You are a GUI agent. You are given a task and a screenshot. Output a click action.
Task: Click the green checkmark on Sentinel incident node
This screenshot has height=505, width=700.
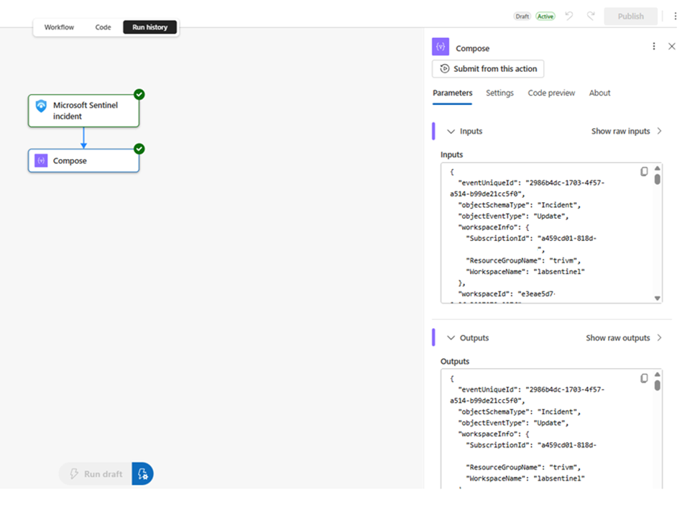[139, 94]
